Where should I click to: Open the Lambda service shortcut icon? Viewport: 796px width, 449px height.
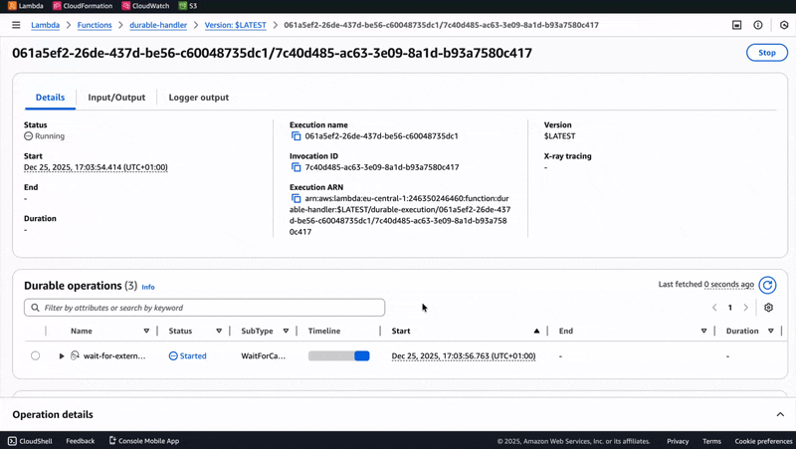[12, 6]
